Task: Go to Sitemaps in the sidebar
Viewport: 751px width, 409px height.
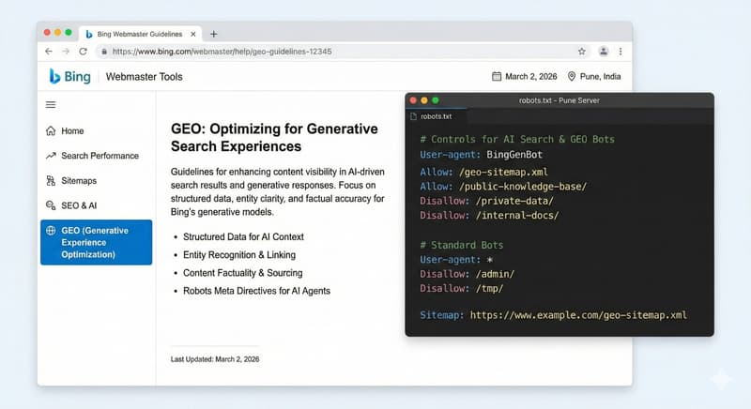Action: tap(79, 180)
